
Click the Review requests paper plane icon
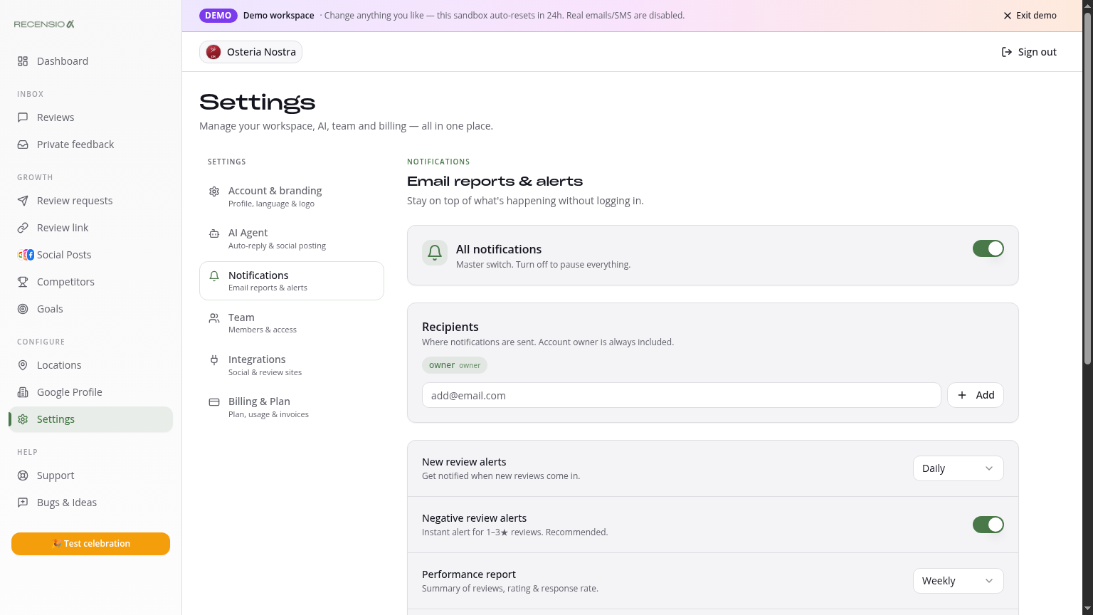pos(23,201)
